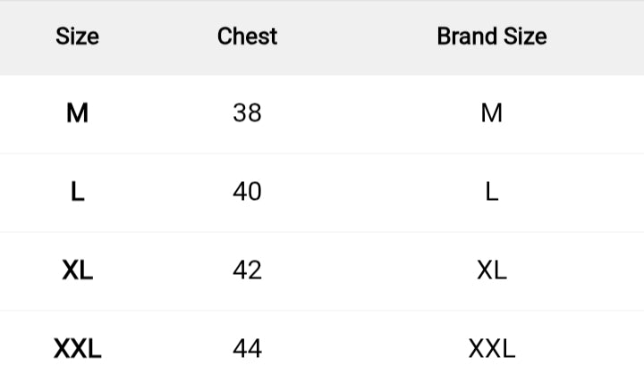Select bold XXL in Size column
Image resolution: width=644 pixels, height=382 pixels.
pos(77,349)
